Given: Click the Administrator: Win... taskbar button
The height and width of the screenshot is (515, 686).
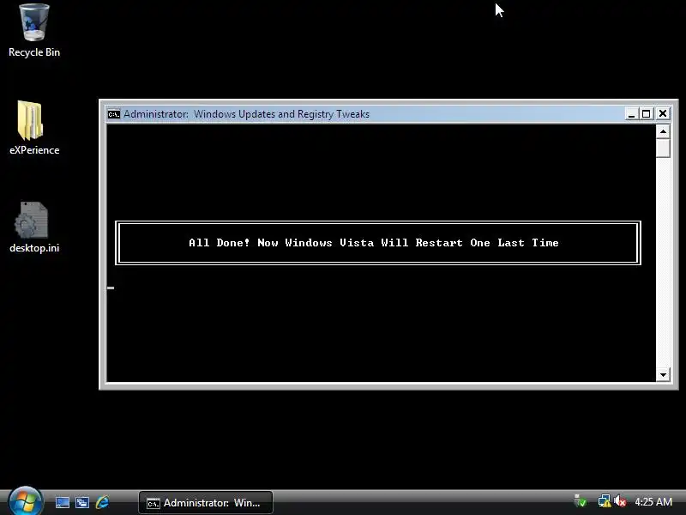Looking at the screenshot, I should pyautogui.click(x=206, y=503).
